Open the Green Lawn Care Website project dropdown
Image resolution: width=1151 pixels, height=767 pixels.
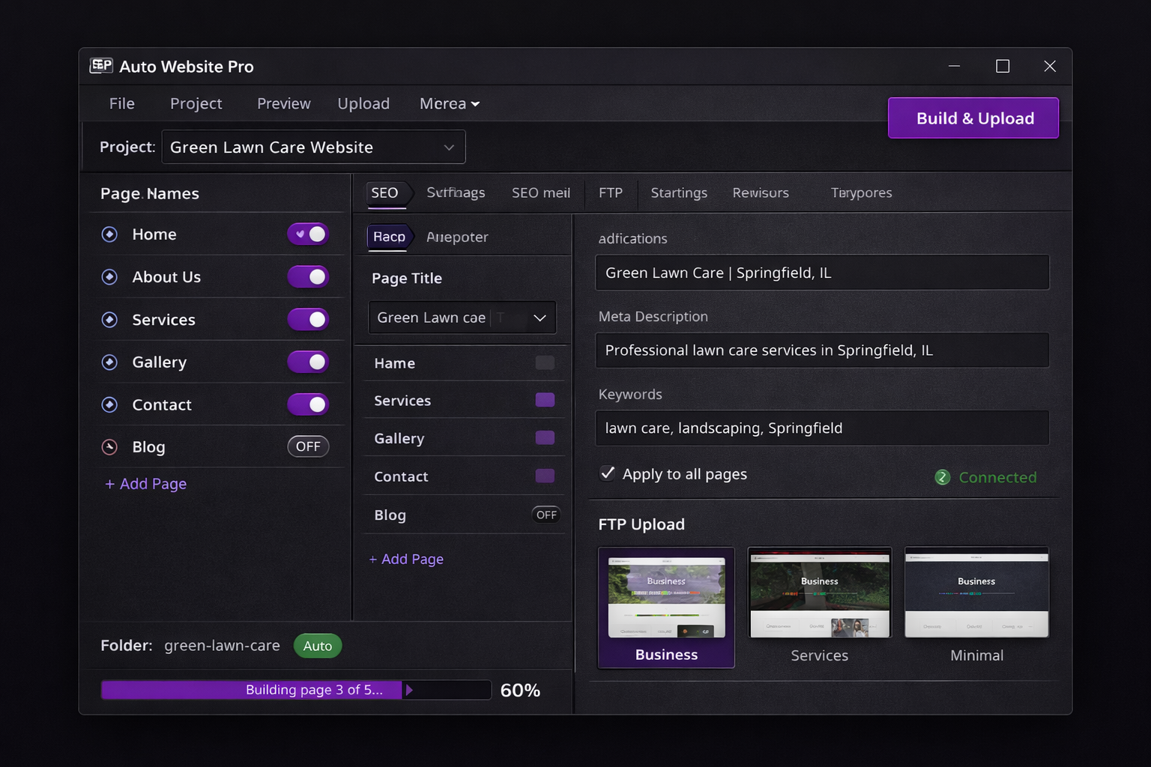[x=313, y=147]
